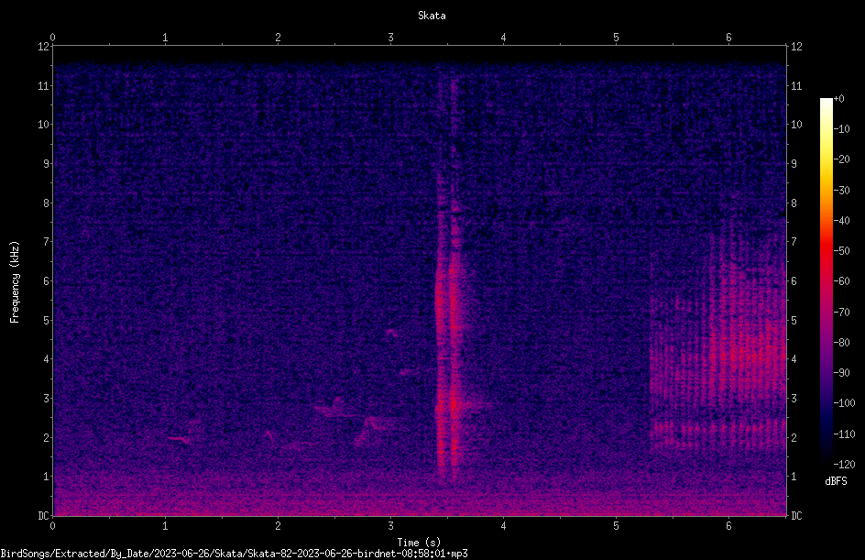Click the file path text ending in 08:58:01.mp3
Viewport: 865px width, 560px height.
(234, 554)
